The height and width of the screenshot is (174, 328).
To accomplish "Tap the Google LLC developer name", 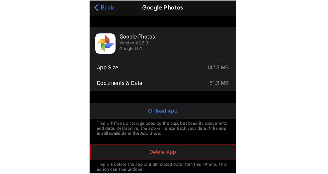I will tap(131, 49).
